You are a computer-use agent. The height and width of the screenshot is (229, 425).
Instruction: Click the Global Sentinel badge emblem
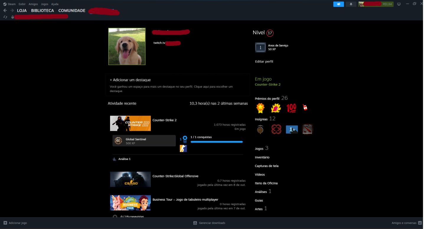(118, 141)
